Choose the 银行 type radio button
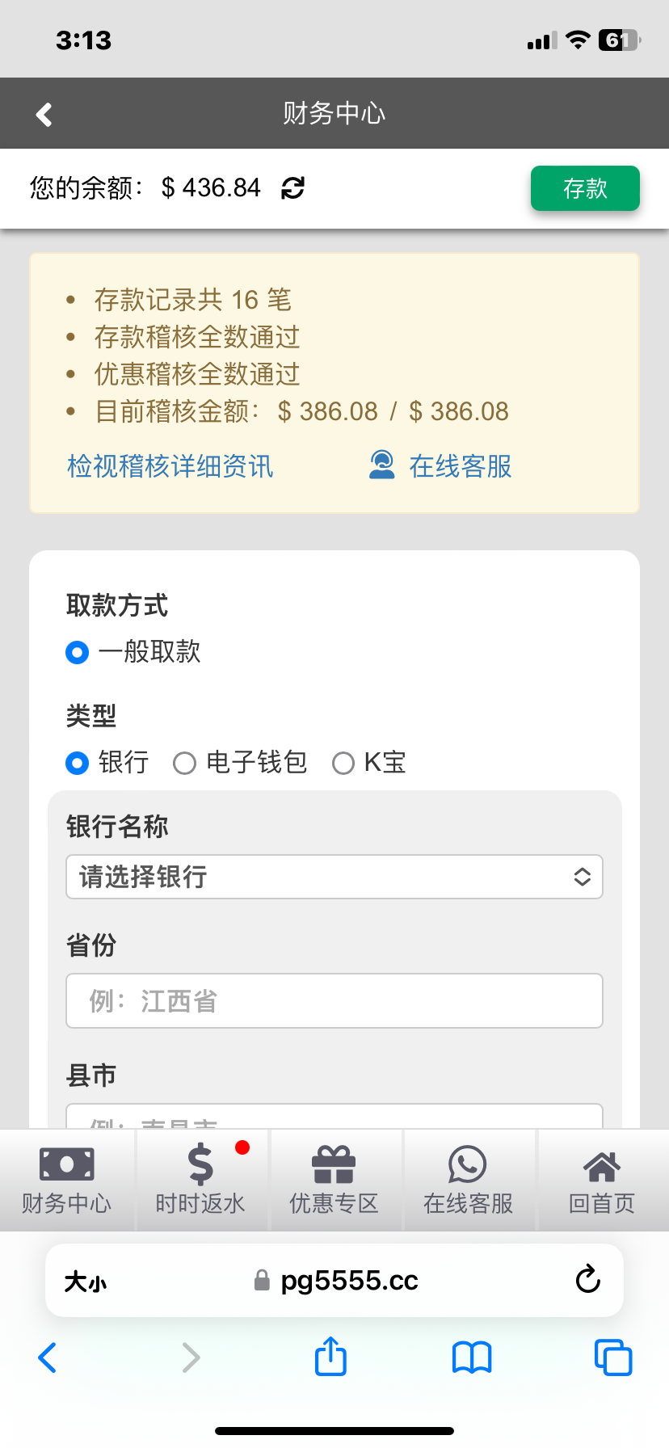Image resolution: width=669 pixels, height=1448 pixels. [x=78, y=763]
